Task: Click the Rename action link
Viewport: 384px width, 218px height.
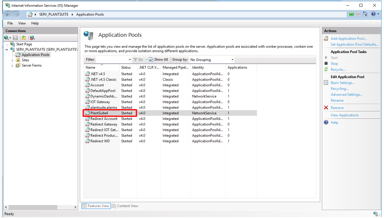Action: pyautogui.click(x=337, y=100)
